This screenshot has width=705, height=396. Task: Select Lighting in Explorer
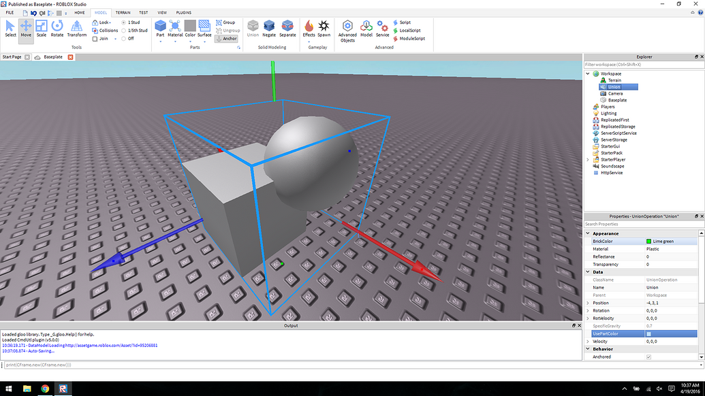pos(608,113)
